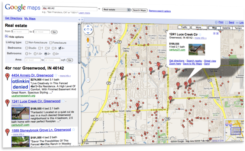245x151 pixels.
Task: Star the 1241 Luce Creek Cir info bubble
Action: (x=200, y=35)
